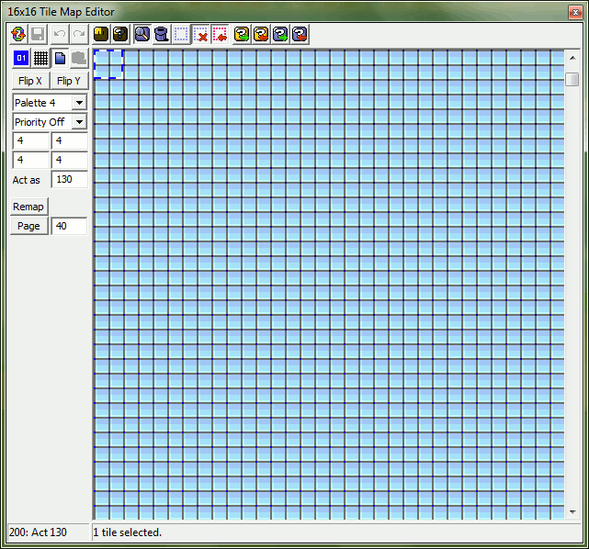Click the vertical scrollbar thumb
This screenshot has height=549, width=589.
coord(572,79)
